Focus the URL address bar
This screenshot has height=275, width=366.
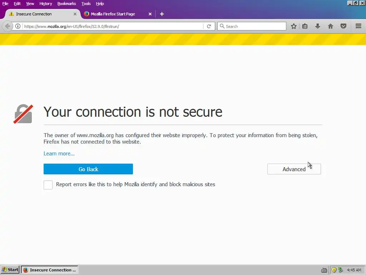pyautogui.click(x=113, y=26)
